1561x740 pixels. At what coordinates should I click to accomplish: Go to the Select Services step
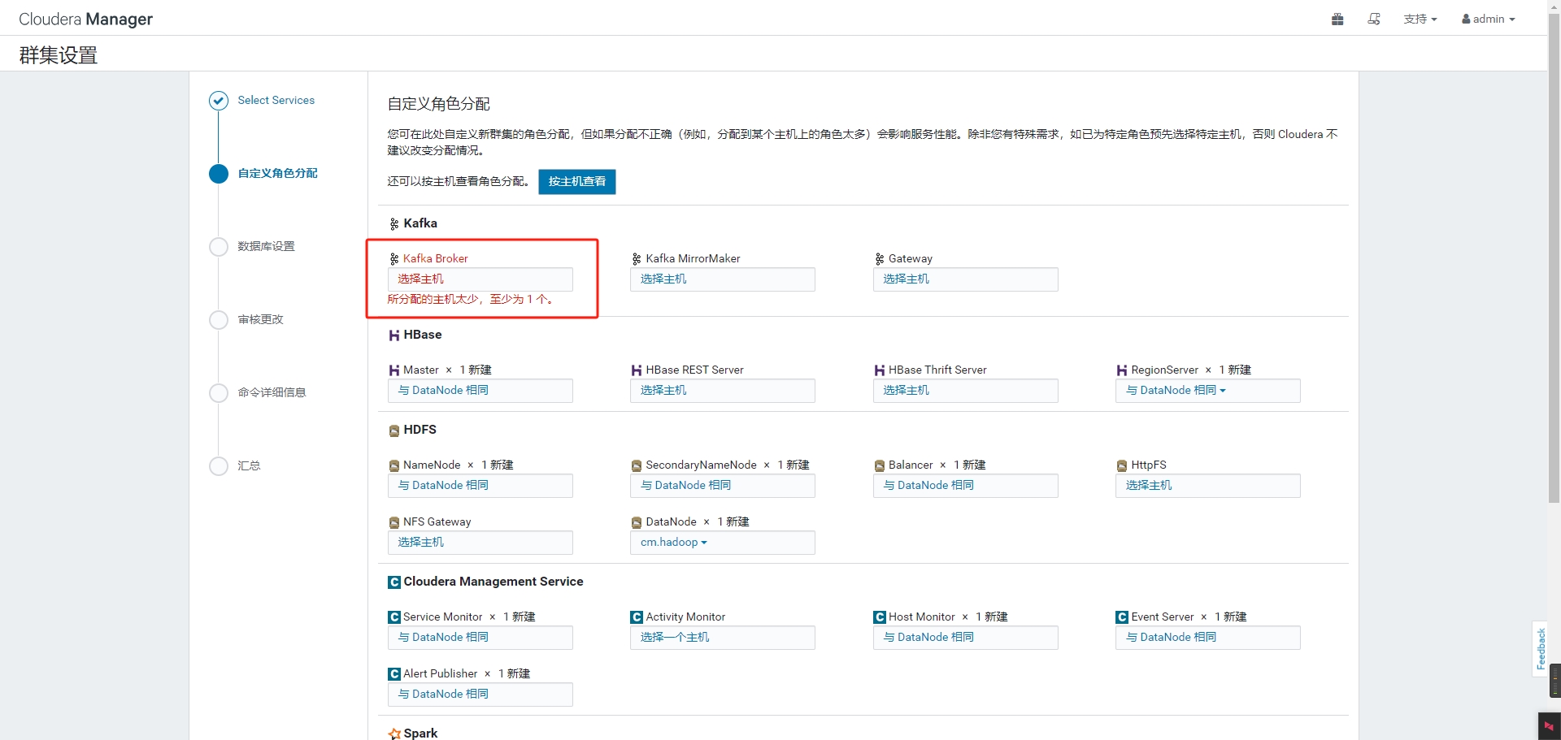coord(276,100)
